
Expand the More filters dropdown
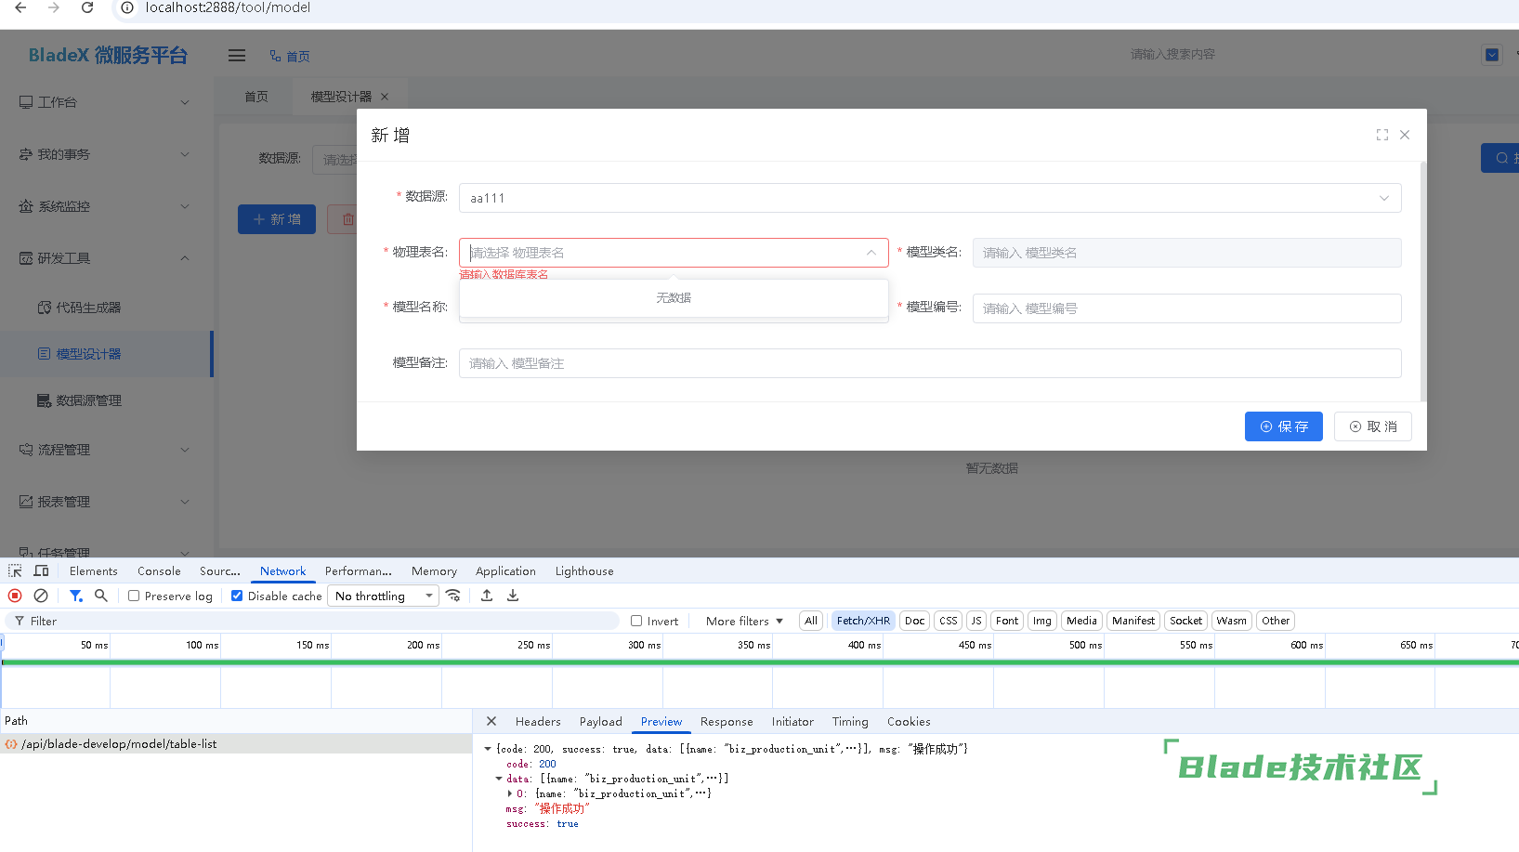click(744, 621)
